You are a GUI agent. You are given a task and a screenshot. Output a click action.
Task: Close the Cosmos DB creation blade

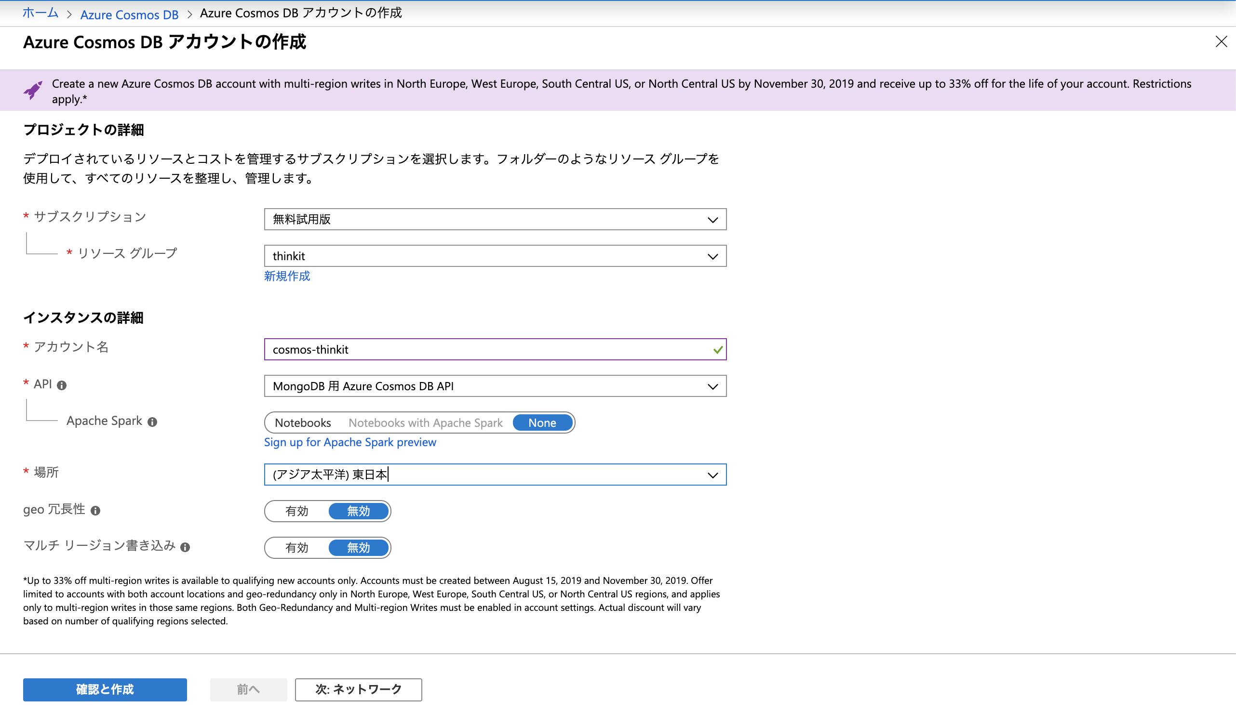pos(1221,41)
